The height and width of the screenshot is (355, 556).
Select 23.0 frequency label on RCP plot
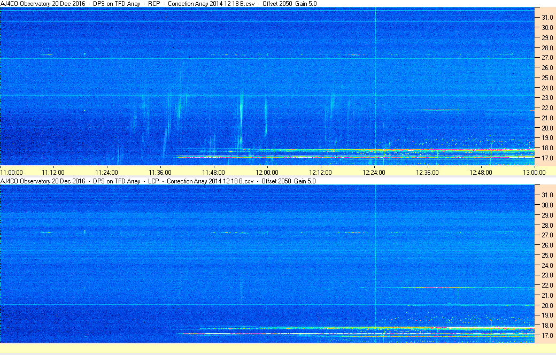coord(547,97)
